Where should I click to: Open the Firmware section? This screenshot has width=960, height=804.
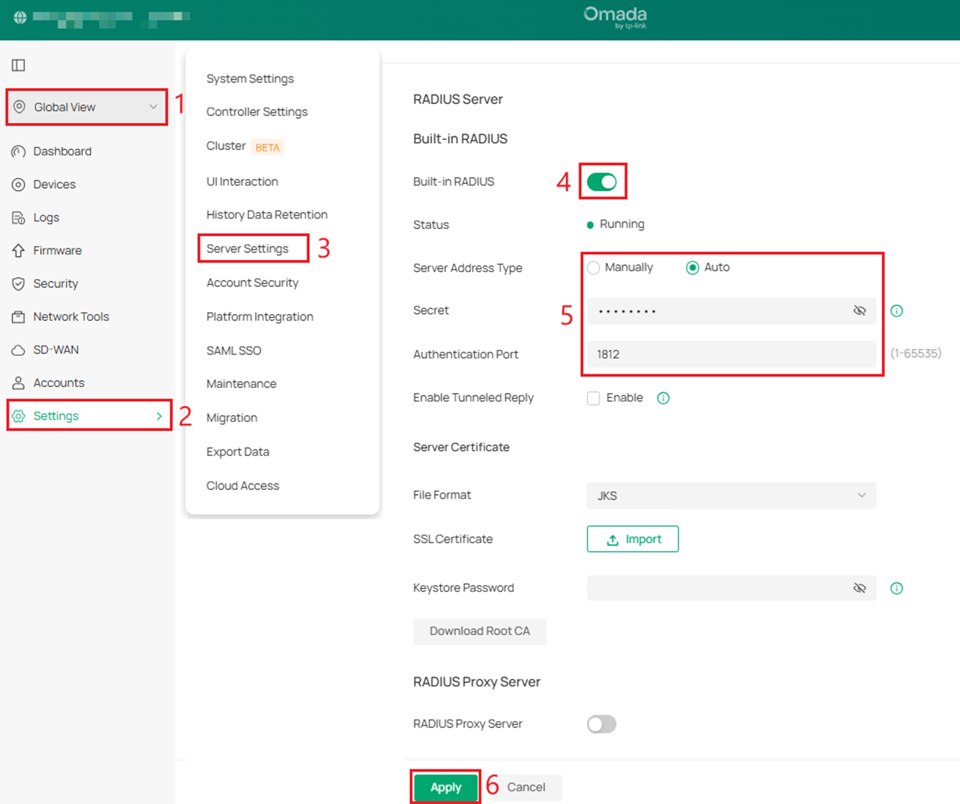coord(57,250)
